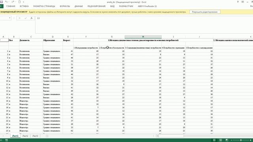
Task: Select Воспитатель cell in row 1
Action: [31, 51]
